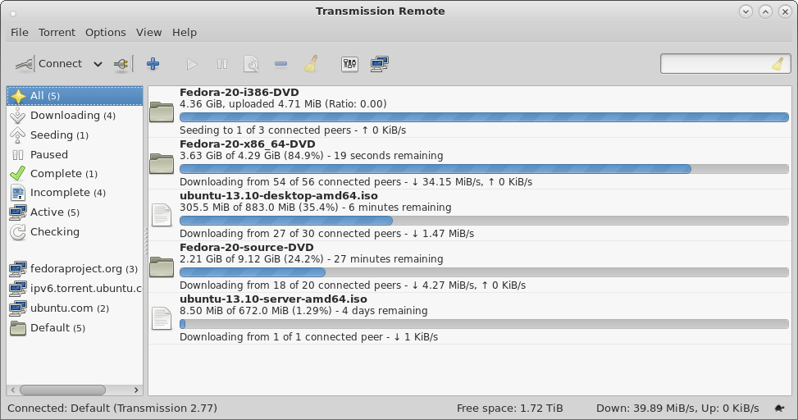798x420 pixels.
Task: Click the Pause torrent icon
Action: click(221, 64)
